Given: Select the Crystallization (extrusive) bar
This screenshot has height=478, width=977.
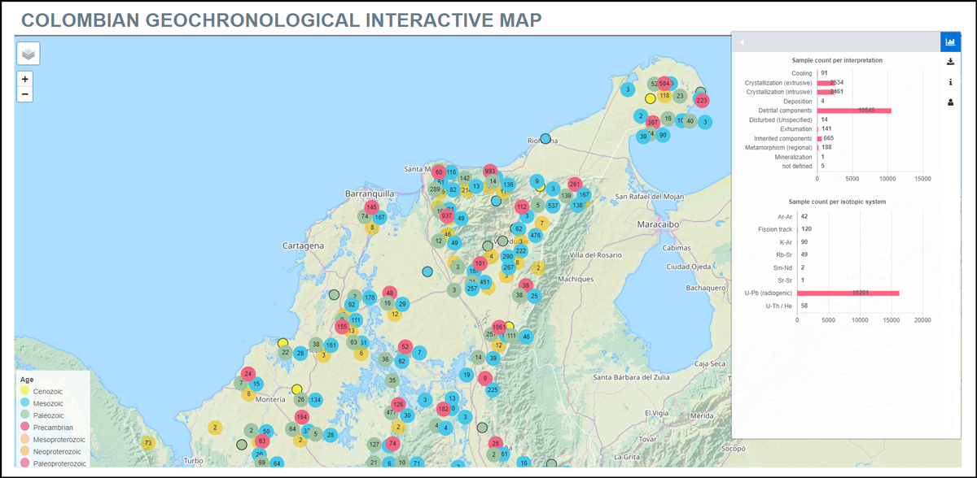Looking at the screenshot, I should click(826, 83).
